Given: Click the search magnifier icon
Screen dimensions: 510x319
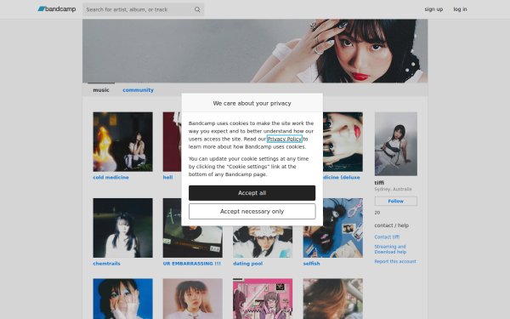Looking at the screenshot, I should coord(197,9).
